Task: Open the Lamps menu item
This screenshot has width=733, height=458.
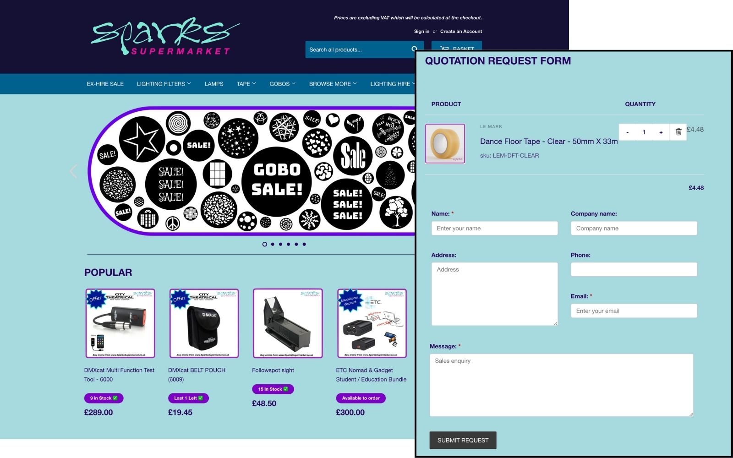Action: [x=214, y=84]
